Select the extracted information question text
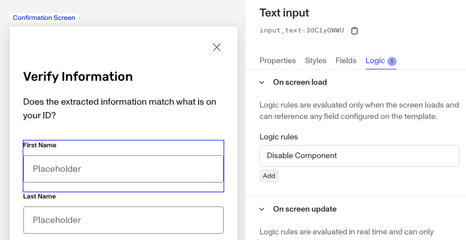Screen dimensions: 466x240 [x=120, y=108]
